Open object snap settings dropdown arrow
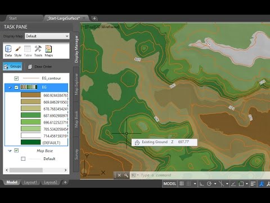 (x=247, y=184)
